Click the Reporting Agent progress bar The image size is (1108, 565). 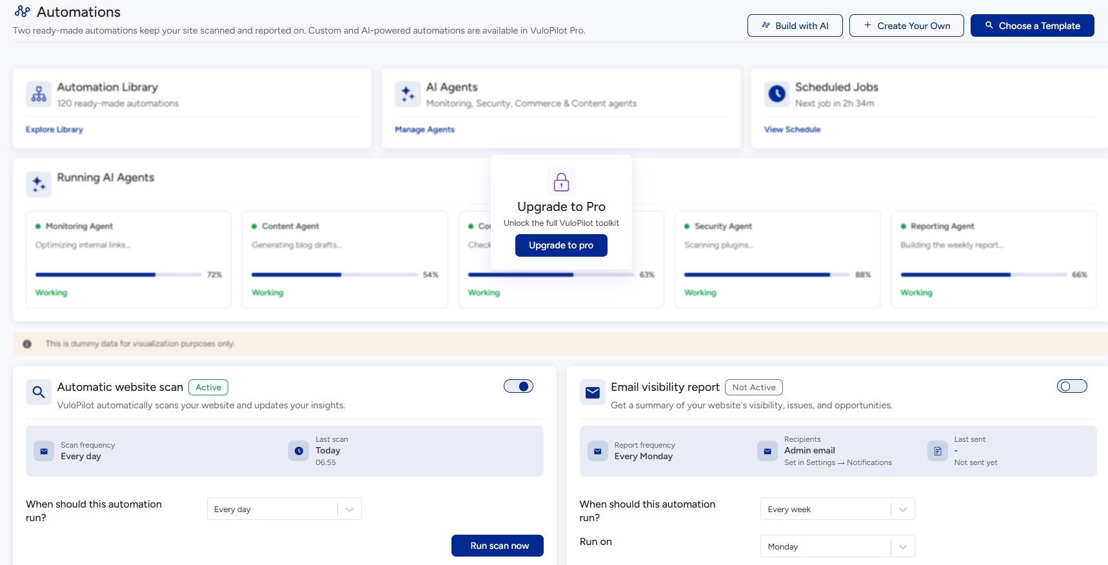click(x=984, y=275)
